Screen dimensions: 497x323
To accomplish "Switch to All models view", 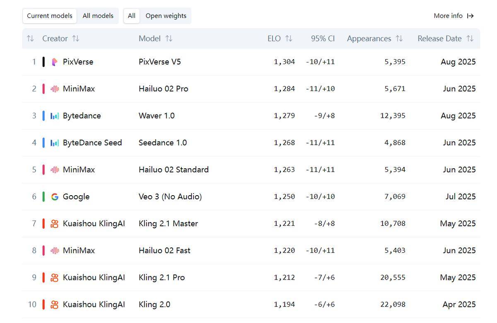I will (x=98, y=16).
